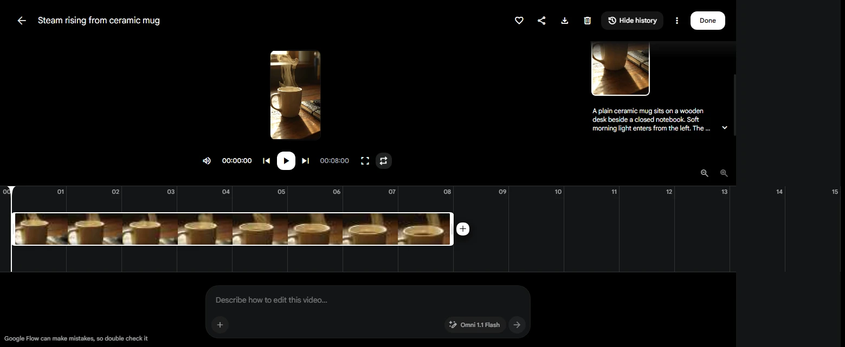The width and height of the screenshot is (845, 347).
Task: Skip to the previous frame start
Action: tap(266, 161)
